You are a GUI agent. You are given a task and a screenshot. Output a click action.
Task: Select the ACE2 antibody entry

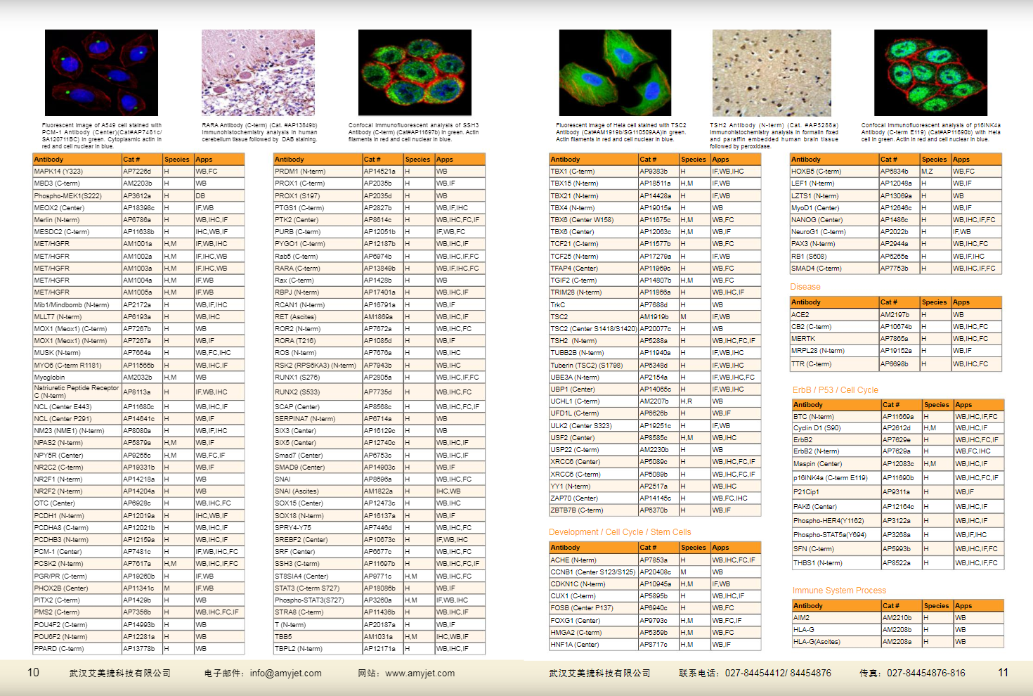[x=800, y=315]
